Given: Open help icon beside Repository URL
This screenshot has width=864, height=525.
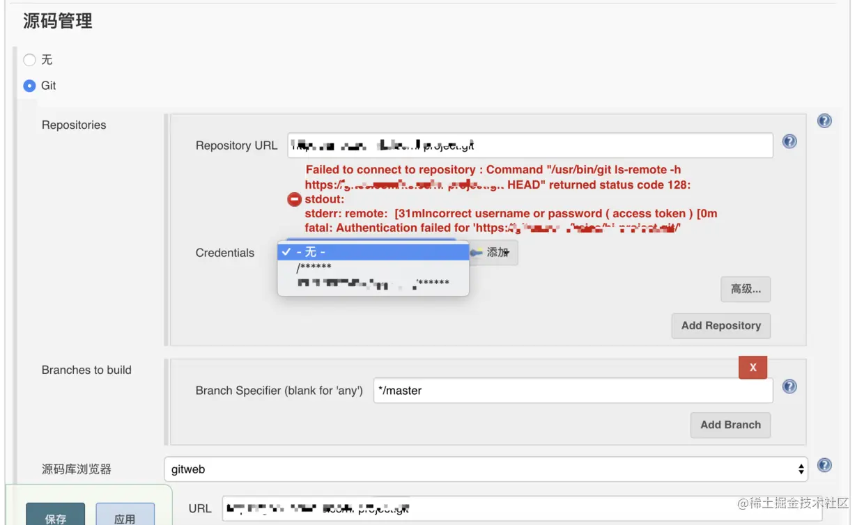Looking at the screenshot, I should 789,141.
